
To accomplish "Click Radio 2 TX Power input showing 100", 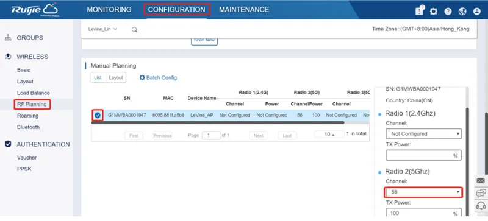I will (423, 212).
